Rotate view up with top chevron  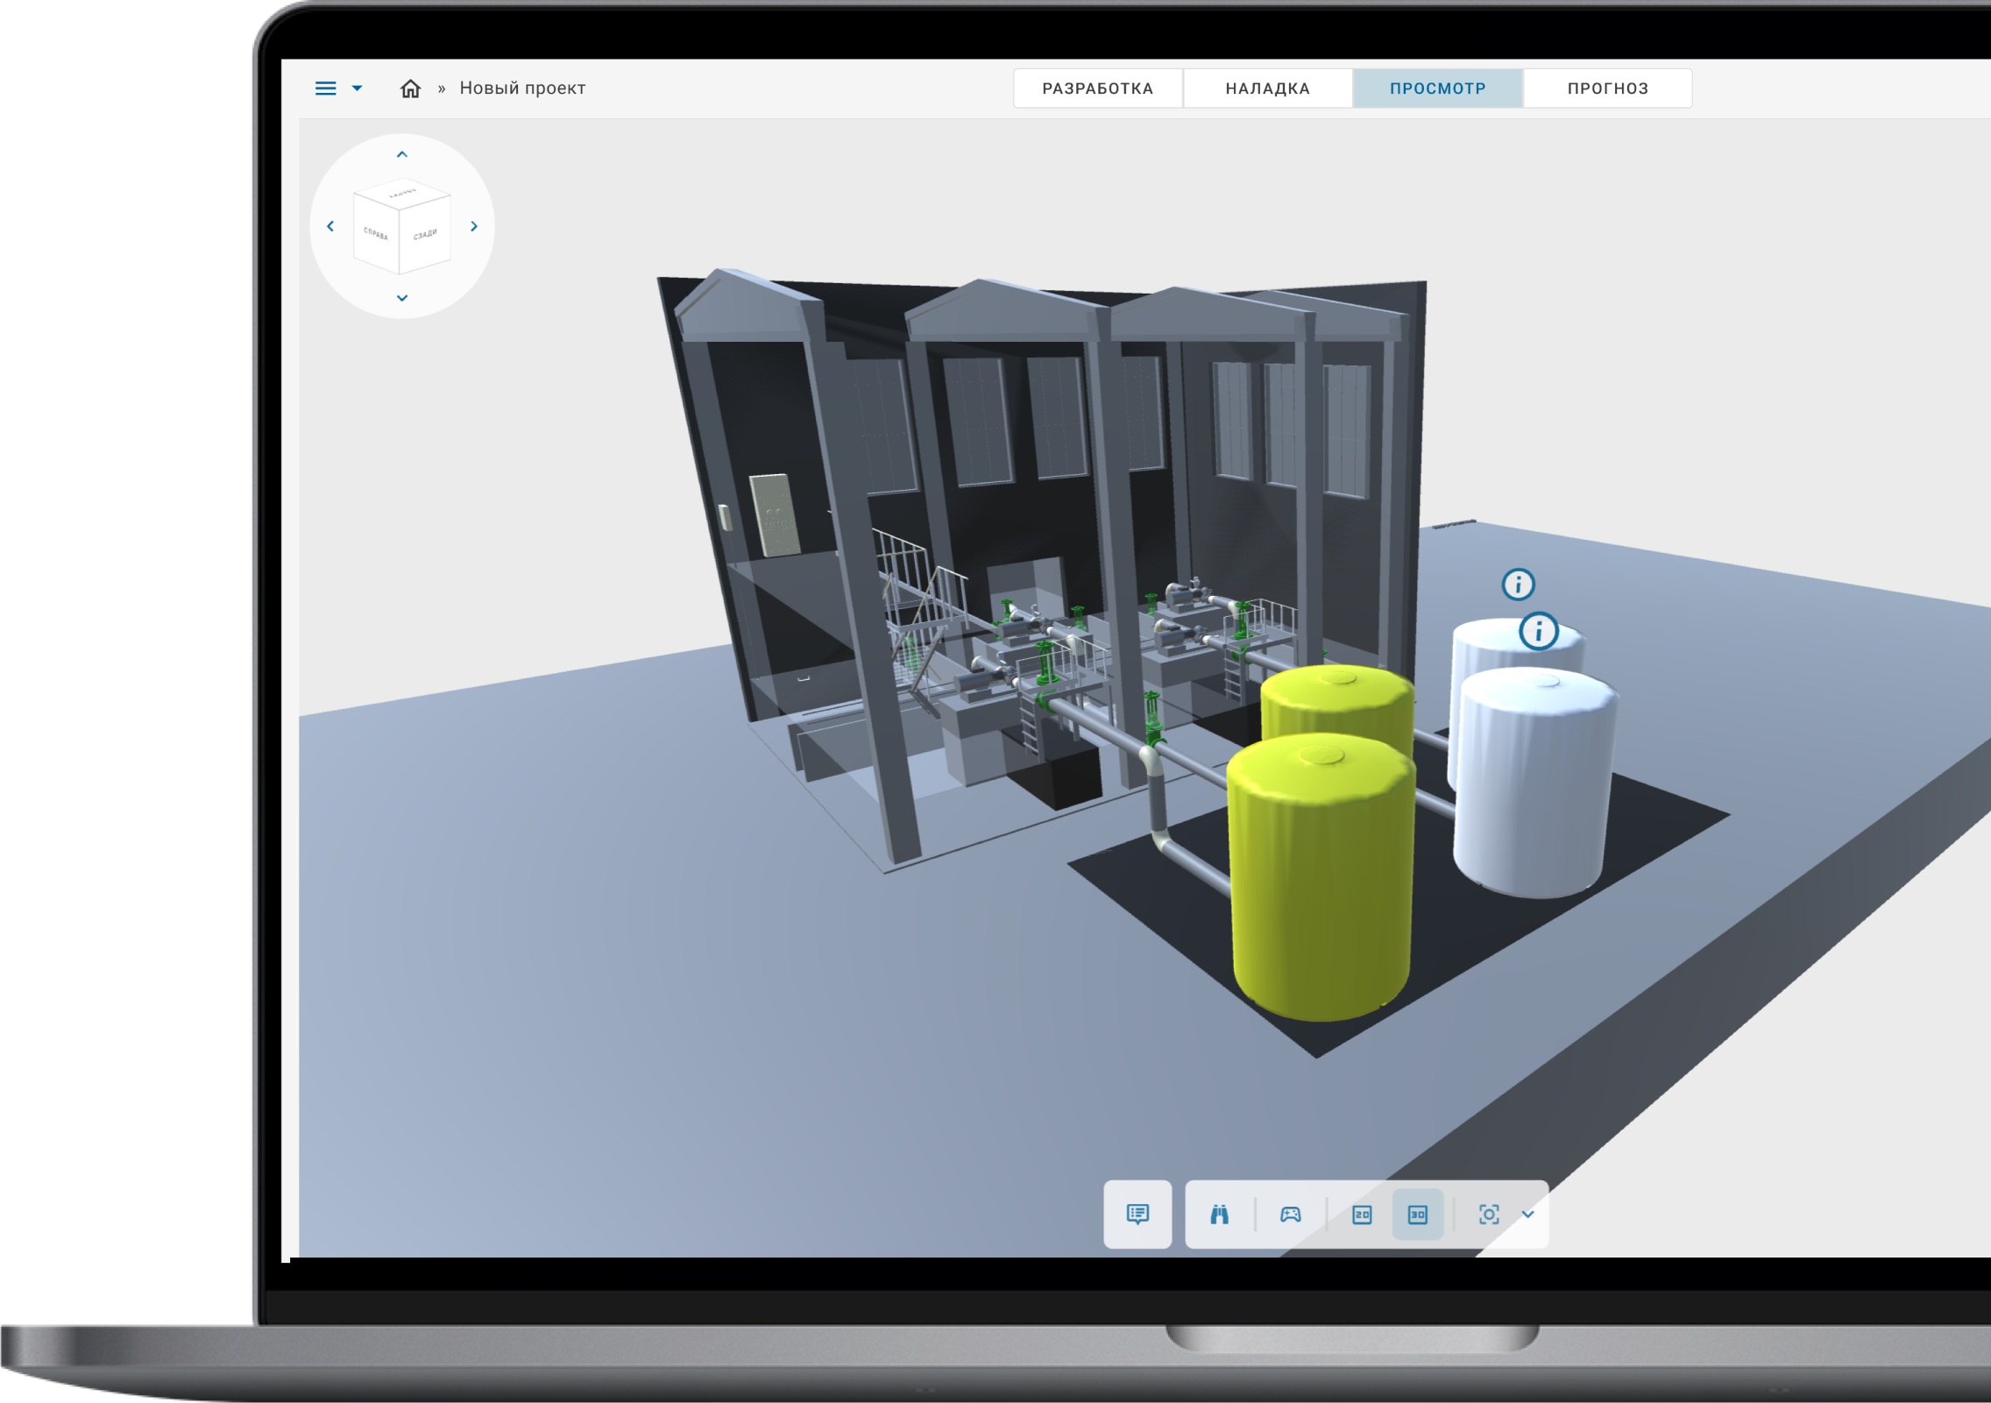pyautogui.click(x=402, y=154)
